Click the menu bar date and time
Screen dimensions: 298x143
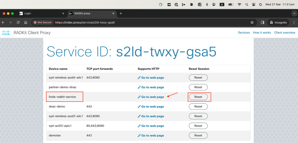(x=280, y=4)
